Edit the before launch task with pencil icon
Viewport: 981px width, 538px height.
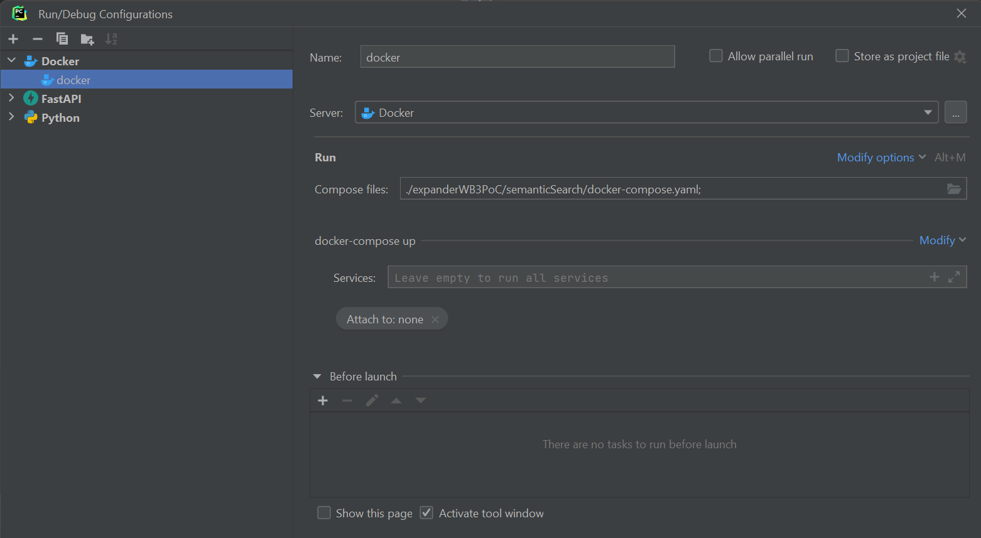(x=372, y=401)
